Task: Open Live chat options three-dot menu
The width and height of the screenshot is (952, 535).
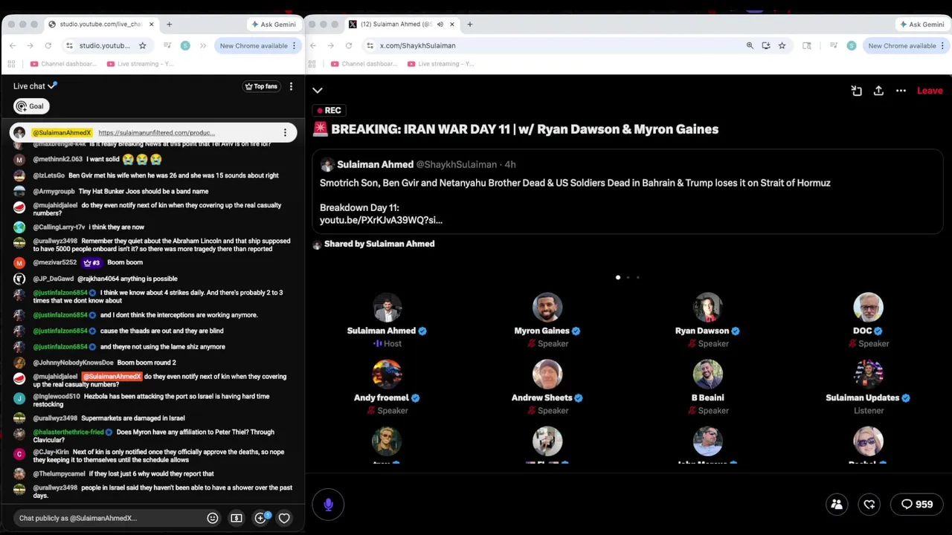Action: (x=291, y=86)
